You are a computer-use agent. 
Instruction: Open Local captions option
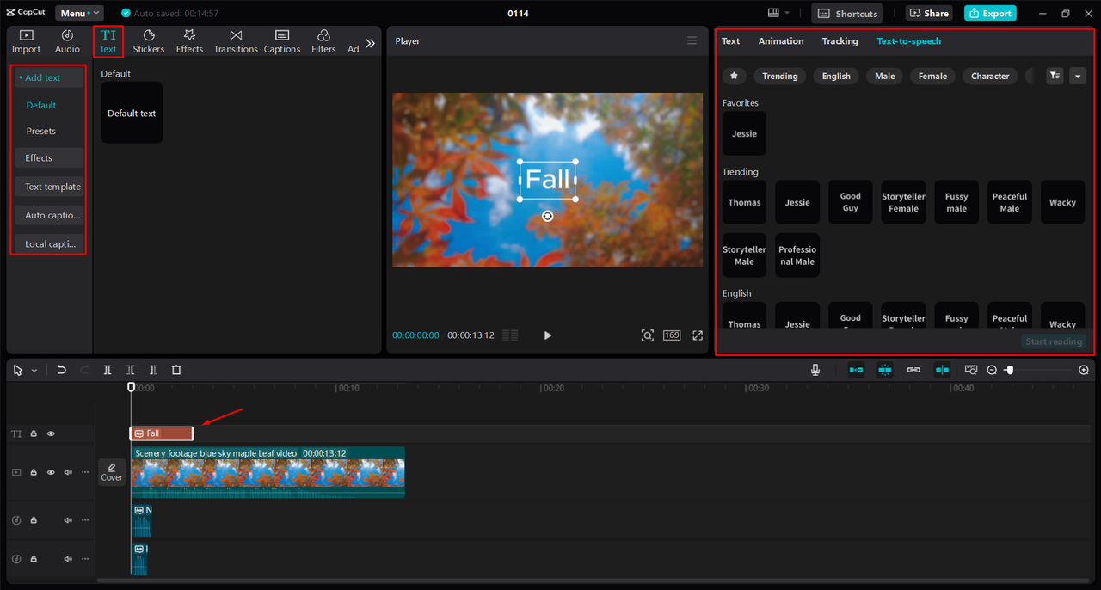tap(49, 243)
